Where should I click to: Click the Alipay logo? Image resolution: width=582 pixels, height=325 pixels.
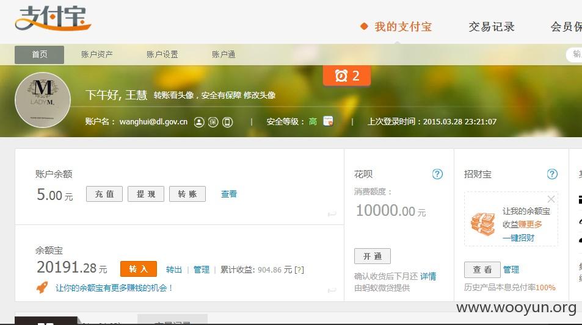tap(53, 18)
